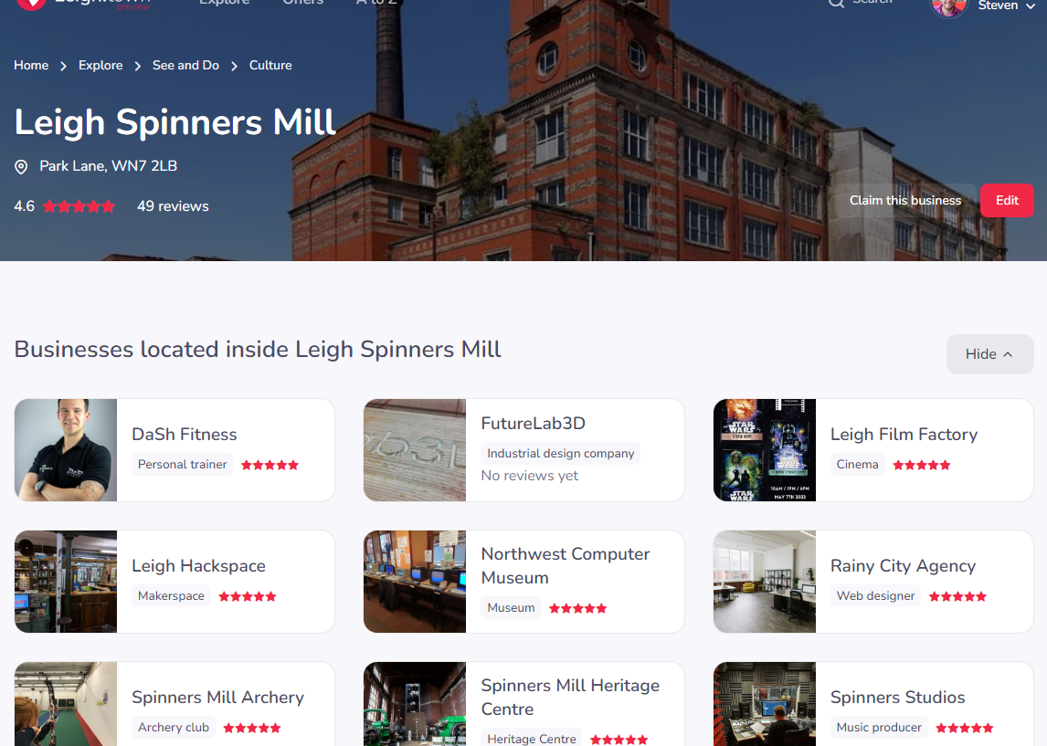Open the FutureLab3D listing title
Screen dimensions: 1047x746
click(x=533, y=424)
